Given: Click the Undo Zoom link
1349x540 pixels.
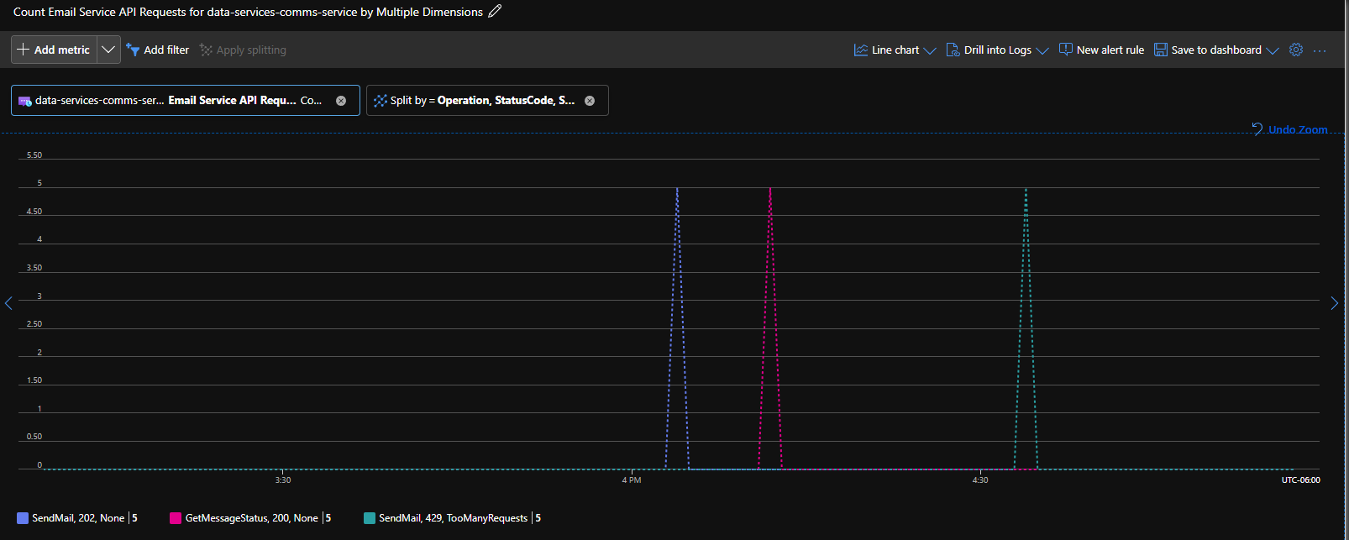Looking at the screenshot, I should click(x=1298, y=129).
